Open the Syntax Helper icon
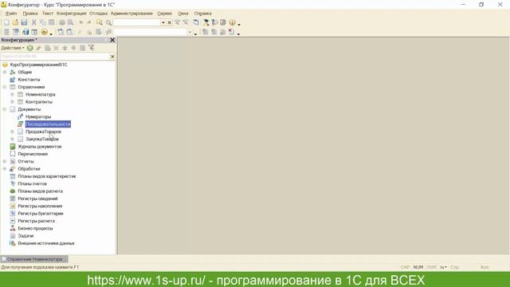This screenshot has width=510, height=287. [206, 22]
